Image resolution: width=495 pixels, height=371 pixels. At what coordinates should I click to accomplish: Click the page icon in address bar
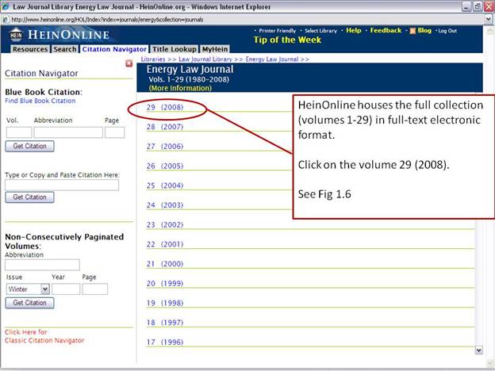(x=6, y=20)
